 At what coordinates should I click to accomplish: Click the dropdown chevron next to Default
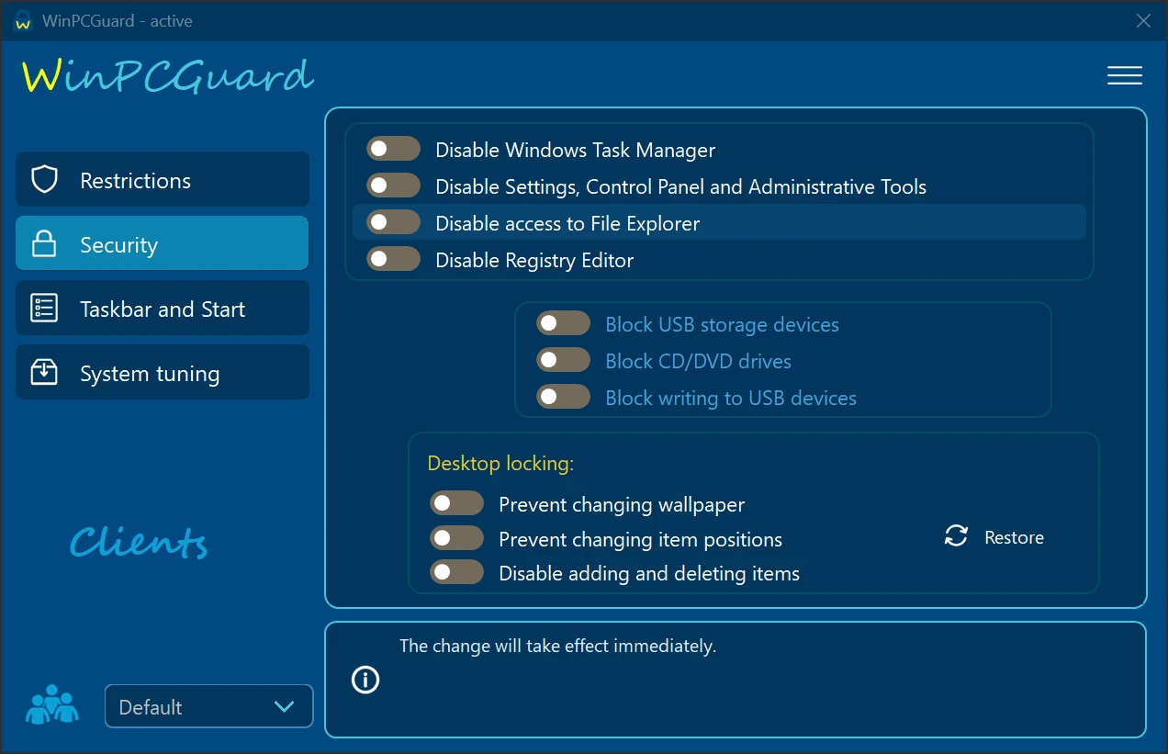[x=285, y=706]
